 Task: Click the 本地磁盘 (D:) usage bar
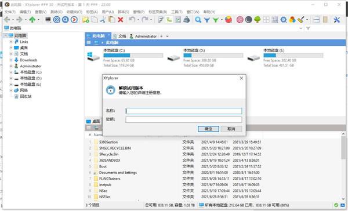213,55
